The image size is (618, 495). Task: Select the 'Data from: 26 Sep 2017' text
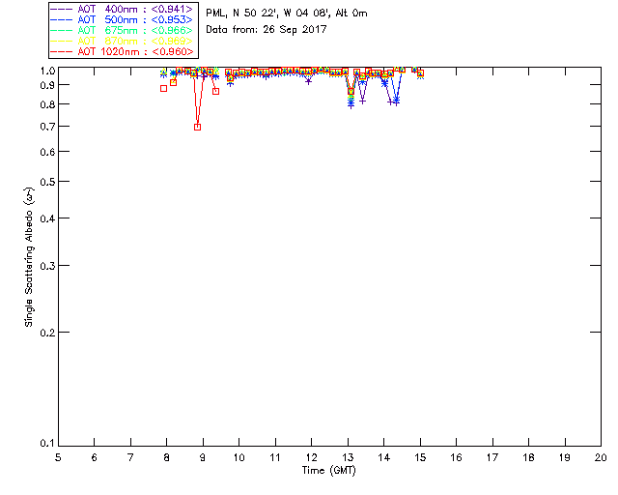click(267, 30)
